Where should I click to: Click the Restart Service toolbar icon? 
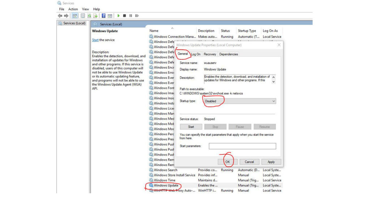pos(137,16)
